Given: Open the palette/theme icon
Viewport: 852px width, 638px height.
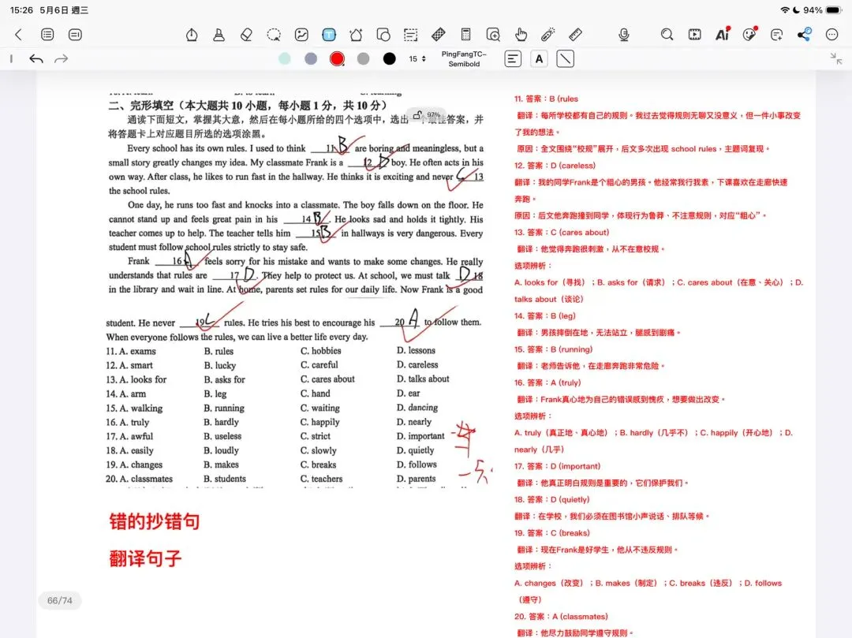Looking at the screenshot, I should pos(750,34).
